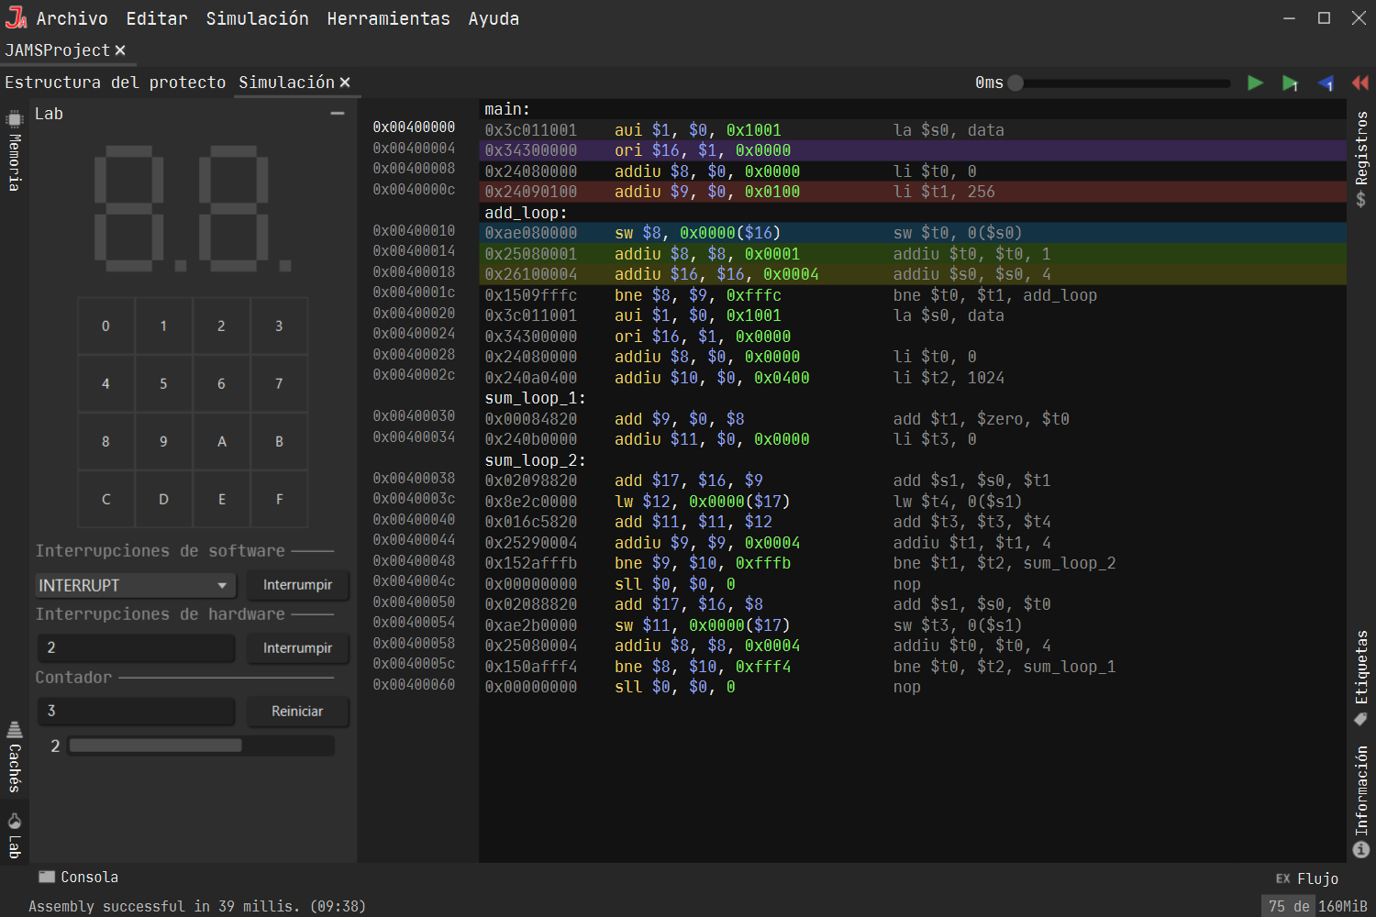Reset execution with the red rewind icon
Screen dimensions: 1376x917
pos(1360,83)
